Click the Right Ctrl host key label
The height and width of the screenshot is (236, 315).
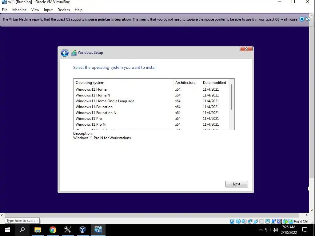click(301, 221)
